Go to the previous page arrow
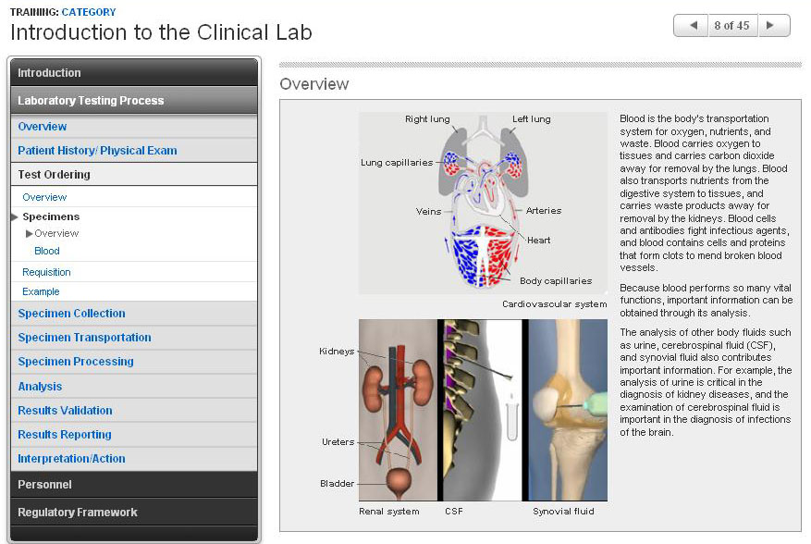 (691, 26)
